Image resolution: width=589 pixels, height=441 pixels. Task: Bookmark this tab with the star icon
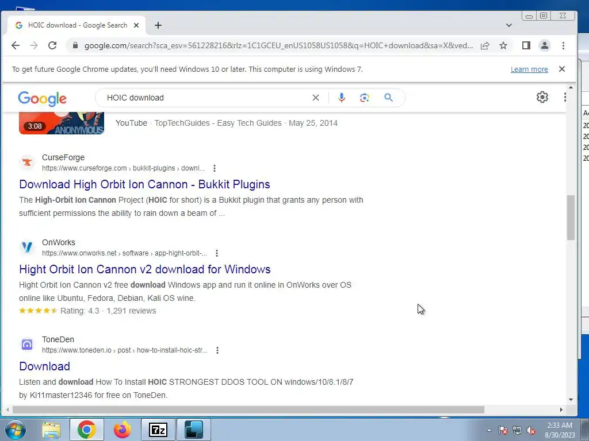tap(503, 45)
